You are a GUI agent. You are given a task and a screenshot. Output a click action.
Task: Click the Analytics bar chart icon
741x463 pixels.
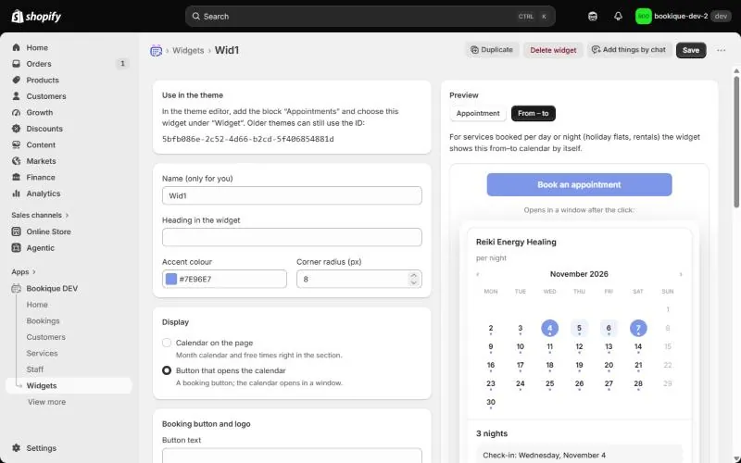click(16, 194)
